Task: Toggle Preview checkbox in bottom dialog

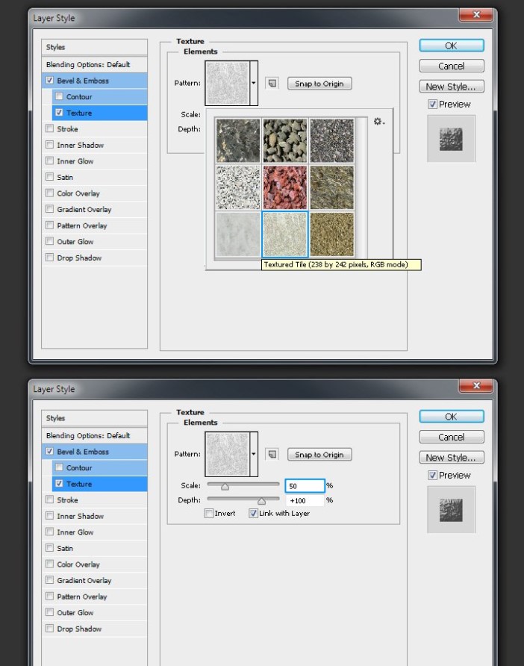Action: point(432,476)
